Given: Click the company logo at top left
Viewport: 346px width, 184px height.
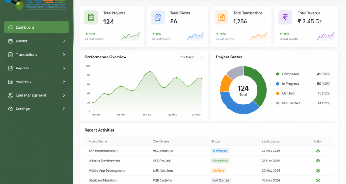Looking at the screenshot, I should [x=36, y=5].
